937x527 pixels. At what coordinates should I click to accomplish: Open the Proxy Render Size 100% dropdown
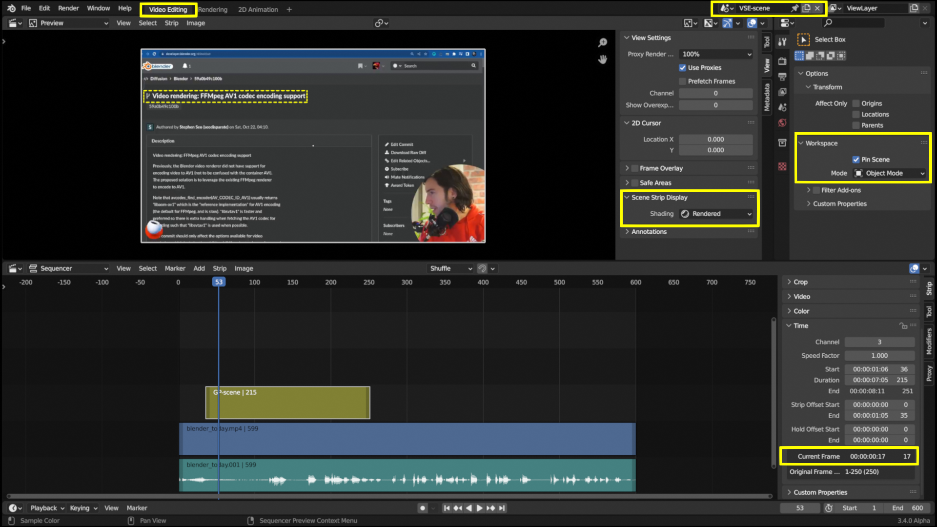[x=716, y=54]
